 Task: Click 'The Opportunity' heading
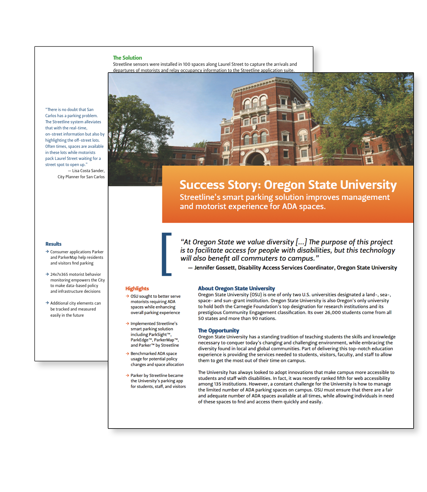click(218, 330)
